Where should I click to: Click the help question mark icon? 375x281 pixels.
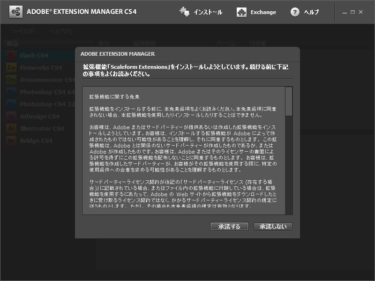tap(295, 12)
